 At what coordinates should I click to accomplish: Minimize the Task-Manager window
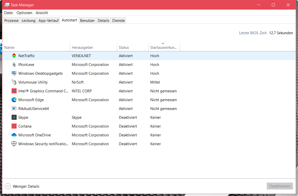point(259,5)
